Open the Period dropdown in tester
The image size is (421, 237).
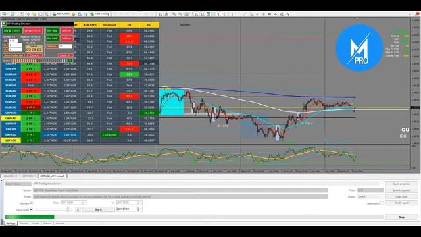(370, 190)
